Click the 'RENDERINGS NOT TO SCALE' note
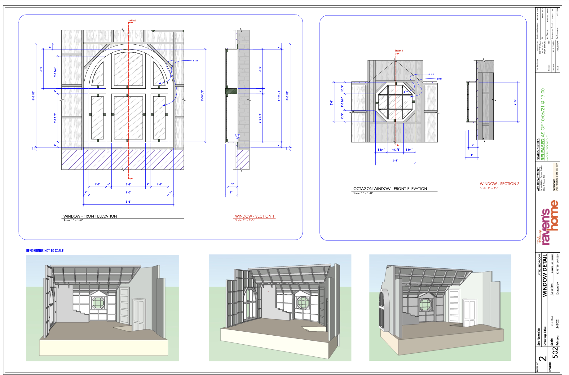The height and width of the screenshot is (375, 569). coord(45,251)
